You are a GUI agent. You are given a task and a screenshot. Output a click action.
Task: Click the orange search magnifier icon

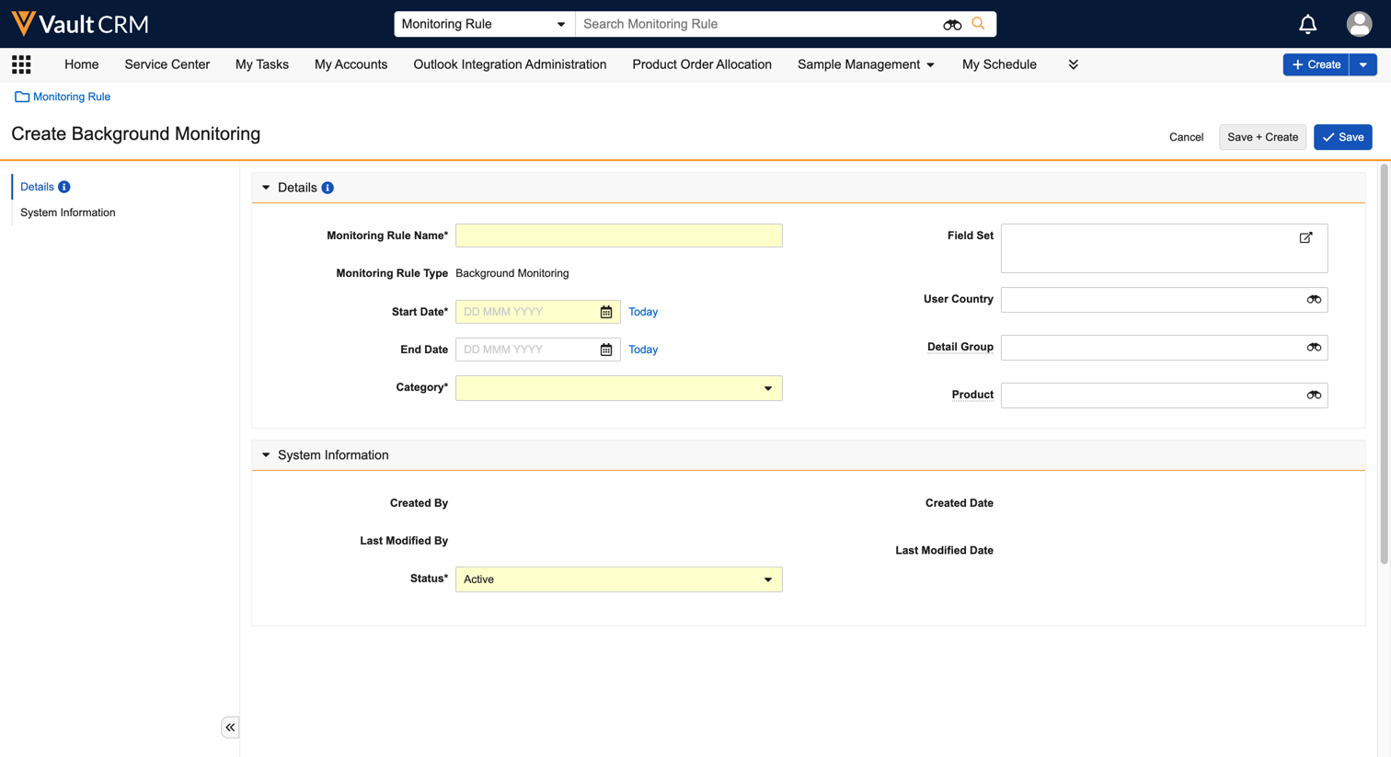978,24
